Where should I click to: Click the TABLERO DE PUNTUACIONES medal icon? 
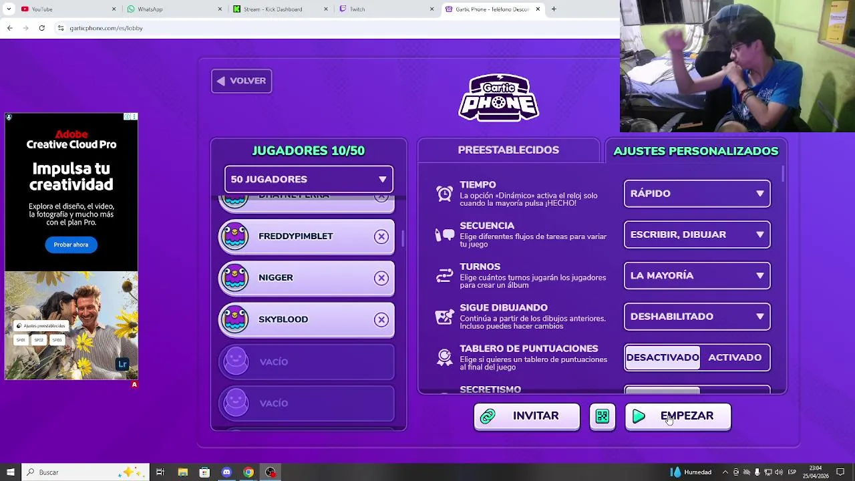click(444, 357)
